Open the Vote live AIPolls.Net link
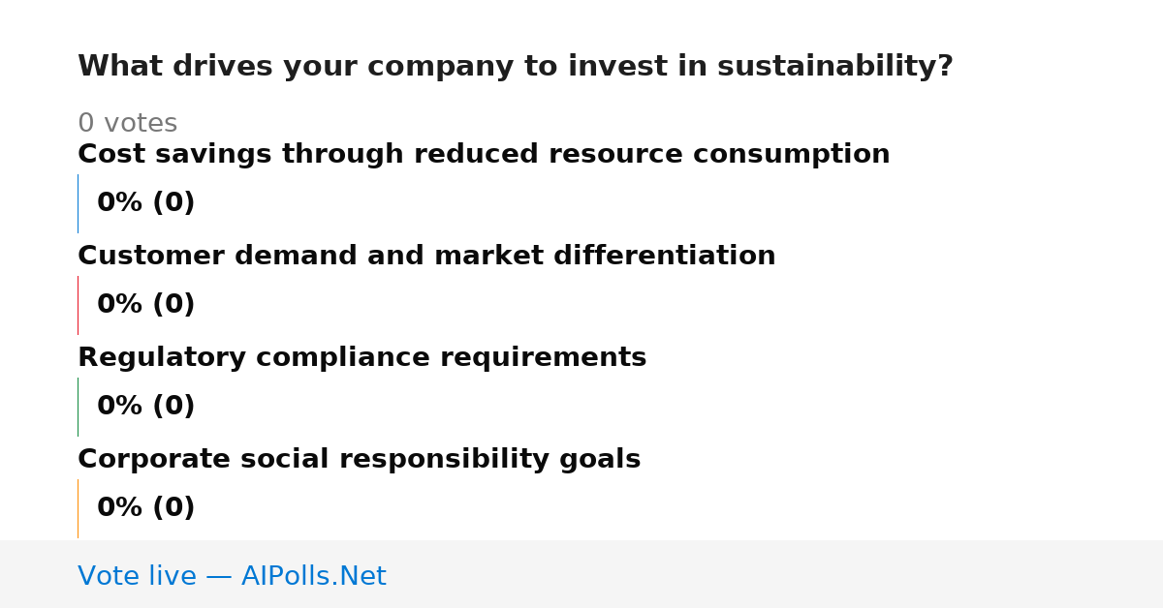1163x608 pixels. (232, 576)
